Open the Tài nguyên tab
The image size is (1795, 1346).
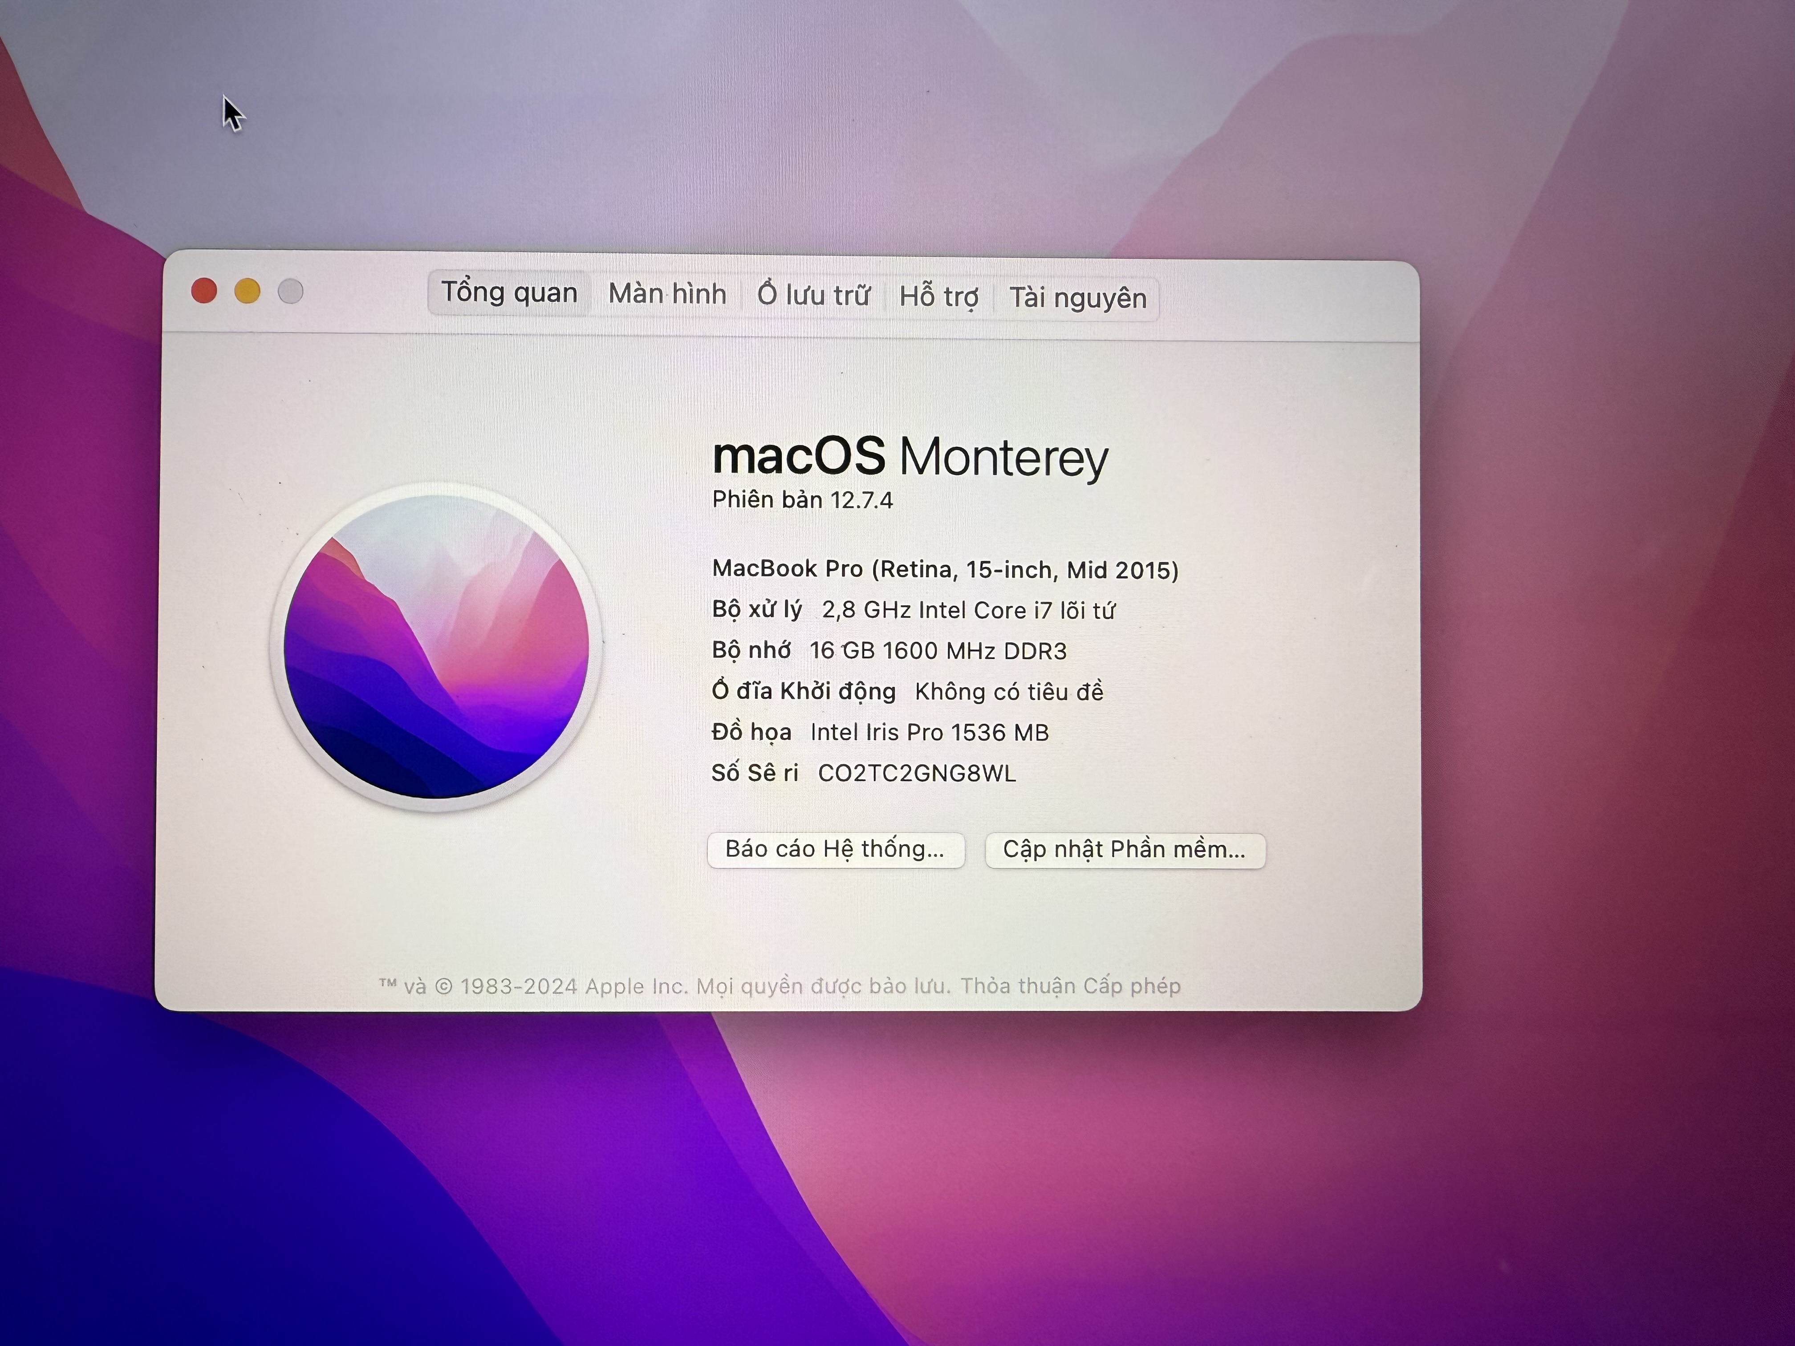pos(1078,298)
